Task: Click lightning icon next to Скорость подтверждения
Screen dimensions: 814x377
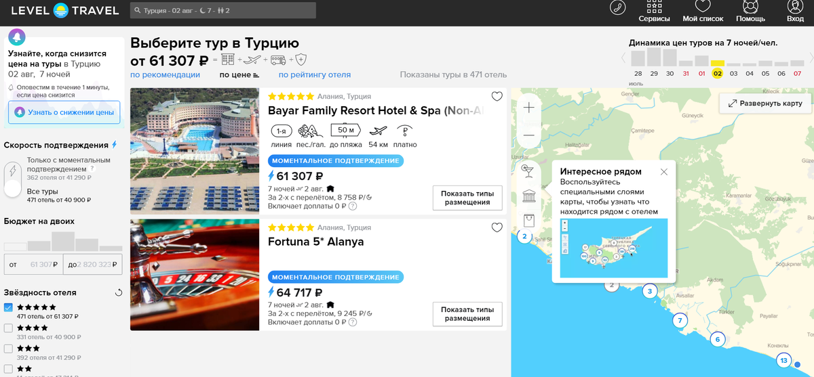Action: click(x=114, y=145)
